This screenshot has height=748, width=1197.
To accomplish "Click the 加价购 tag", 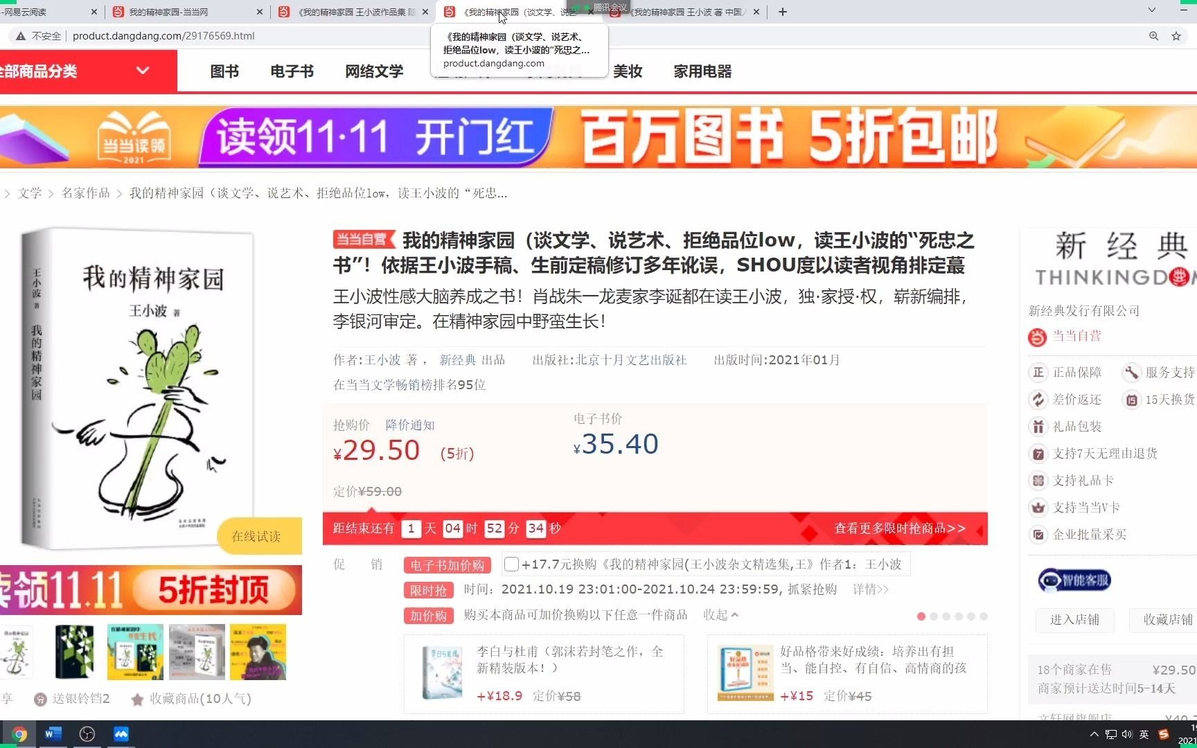I will click(x=429, y=616).
